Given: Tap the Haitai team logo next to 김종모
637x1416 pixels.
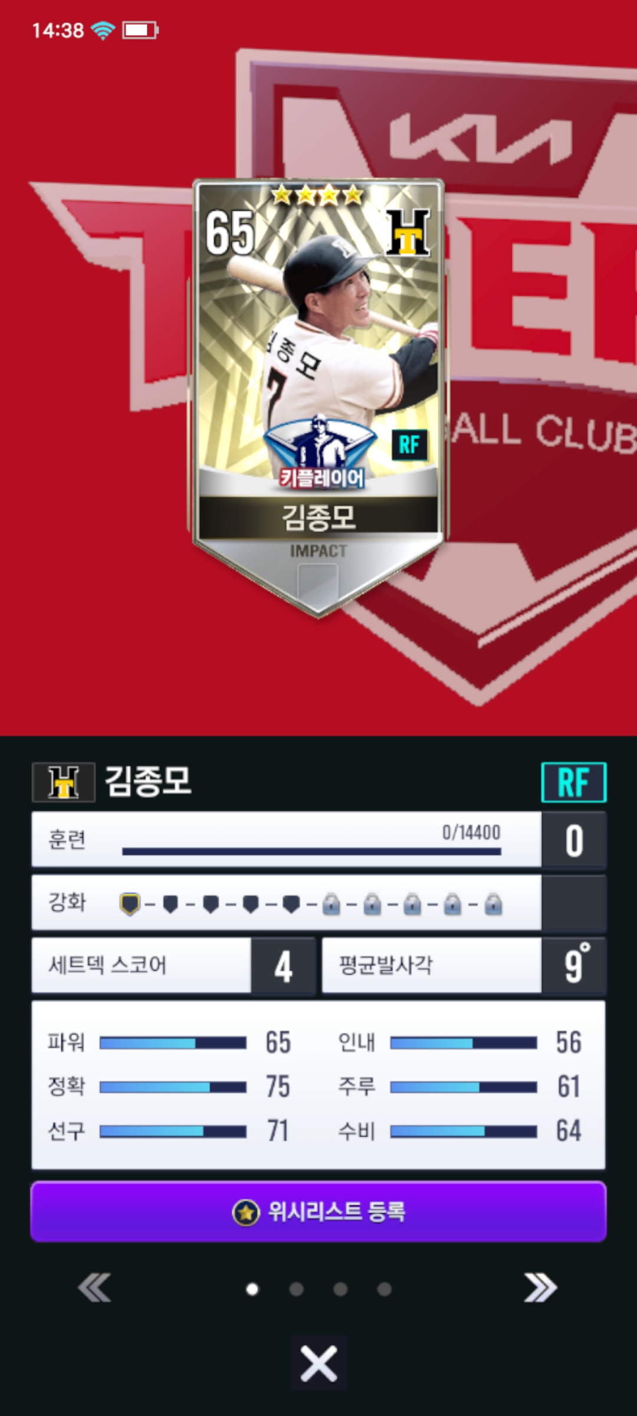Looking at the screenshot, I should click(x=64, y=782).
